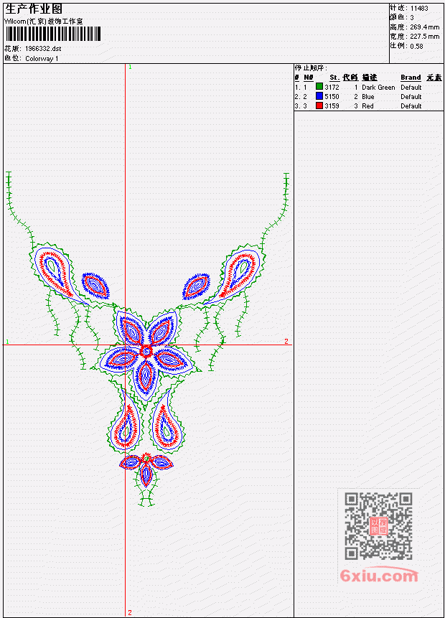
Task: Click the width value '227.5 mm'
Action: point(424,37)
